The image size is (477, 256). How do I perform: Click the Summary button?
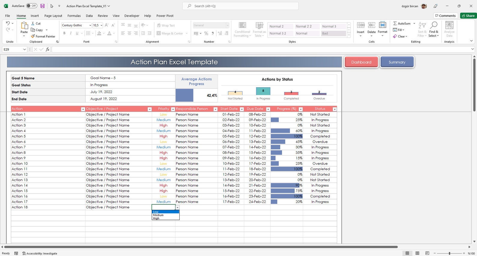[x=397, y=62]
